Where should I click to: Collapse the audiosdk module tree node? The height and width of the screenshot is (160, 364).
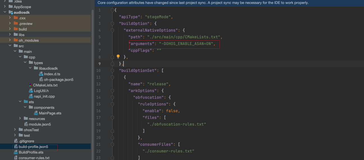point(5,12)
